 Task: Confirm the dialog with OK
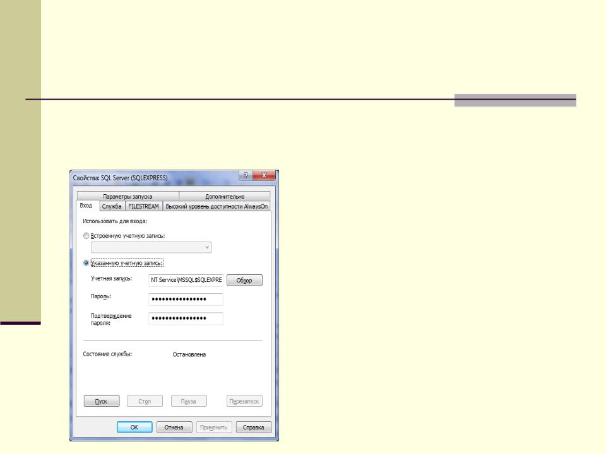134,427
